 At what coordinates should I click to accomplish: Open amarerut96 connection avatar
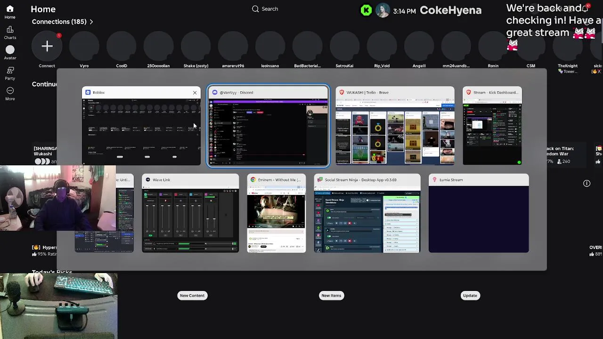(233, 46)
